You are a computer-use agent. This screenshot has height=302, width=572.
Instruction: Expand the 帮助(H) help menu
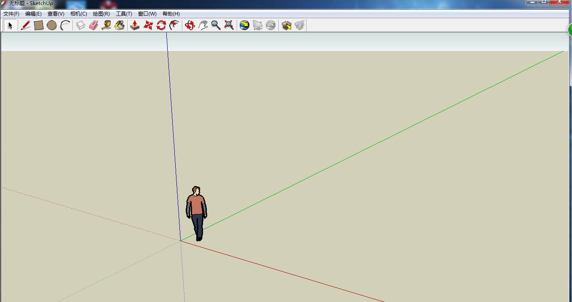point(171,14)
